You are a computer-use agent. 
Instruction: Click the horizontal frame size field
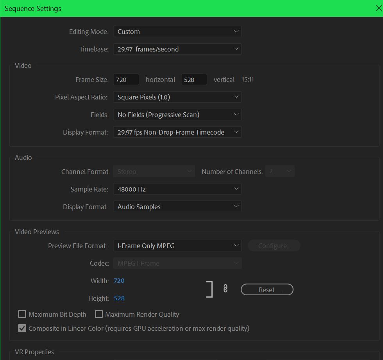(x=126, y=80)
